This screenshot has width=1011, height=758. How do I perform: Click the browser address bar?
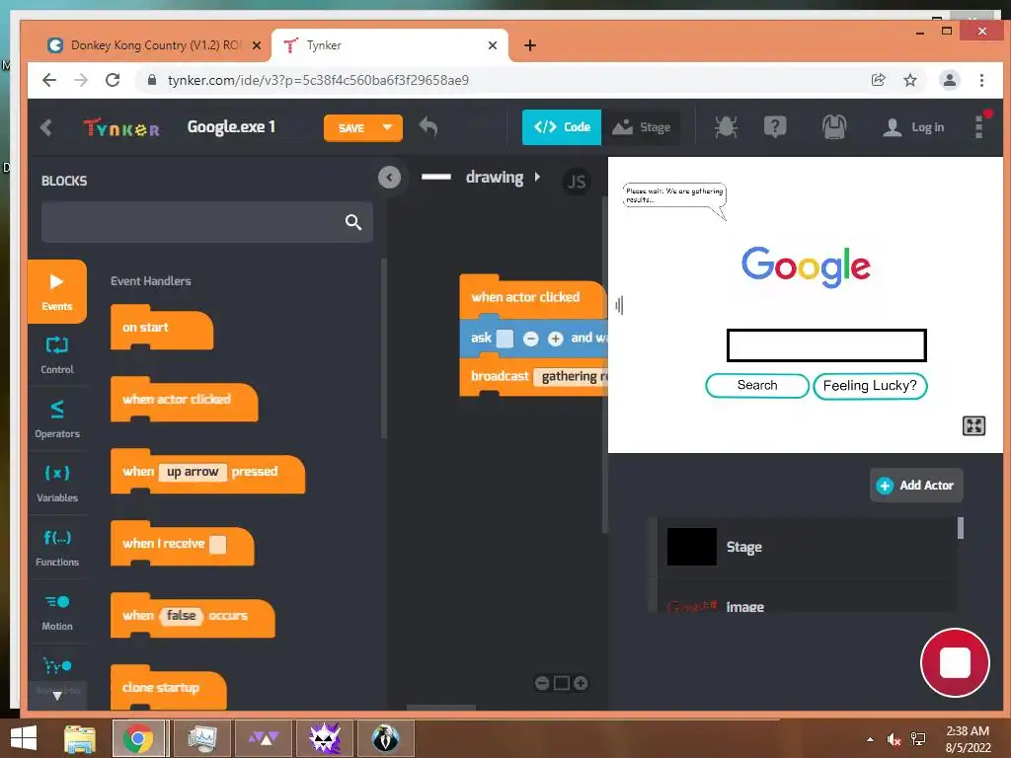[x=503, y=80]
